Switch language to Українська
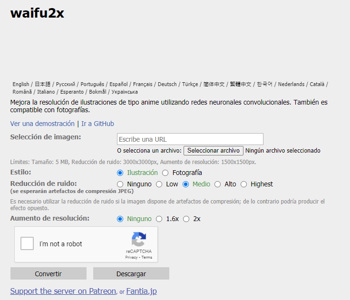 (x=125, y=92)
